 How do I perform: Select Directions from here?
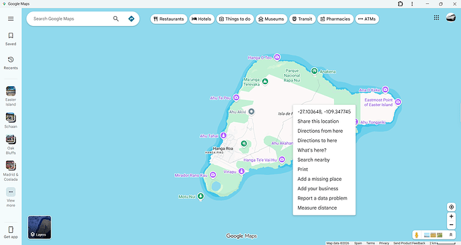tap(324, 131)
